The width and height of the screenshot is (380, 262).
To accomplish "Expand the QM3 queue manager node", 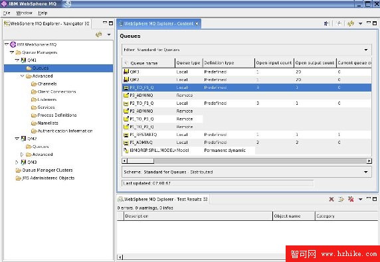I will 17,162.
